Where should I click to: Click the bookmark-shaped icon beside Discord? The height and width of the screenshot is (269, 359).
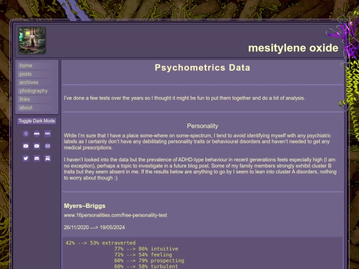click(48, 158)
